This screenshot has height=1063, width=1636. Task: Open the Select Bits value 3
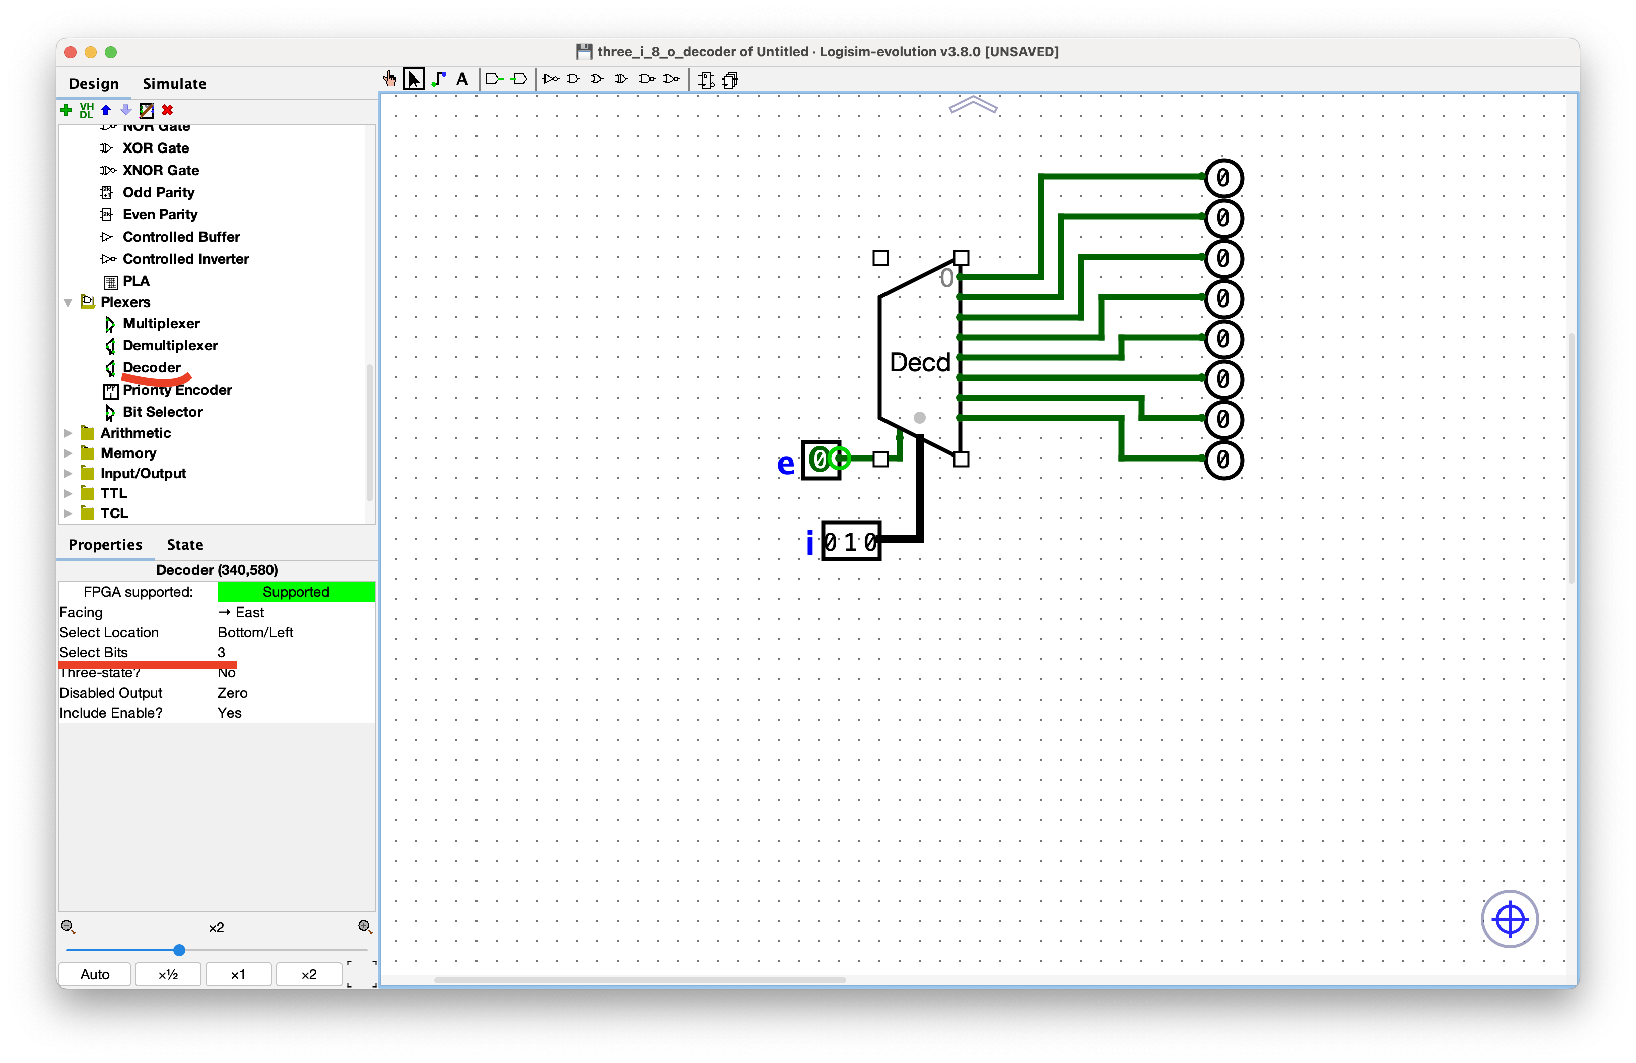296,652
